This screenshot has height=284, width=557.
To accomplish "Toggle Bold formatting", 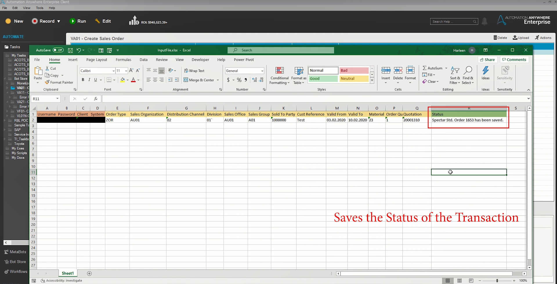I will 83,80.
